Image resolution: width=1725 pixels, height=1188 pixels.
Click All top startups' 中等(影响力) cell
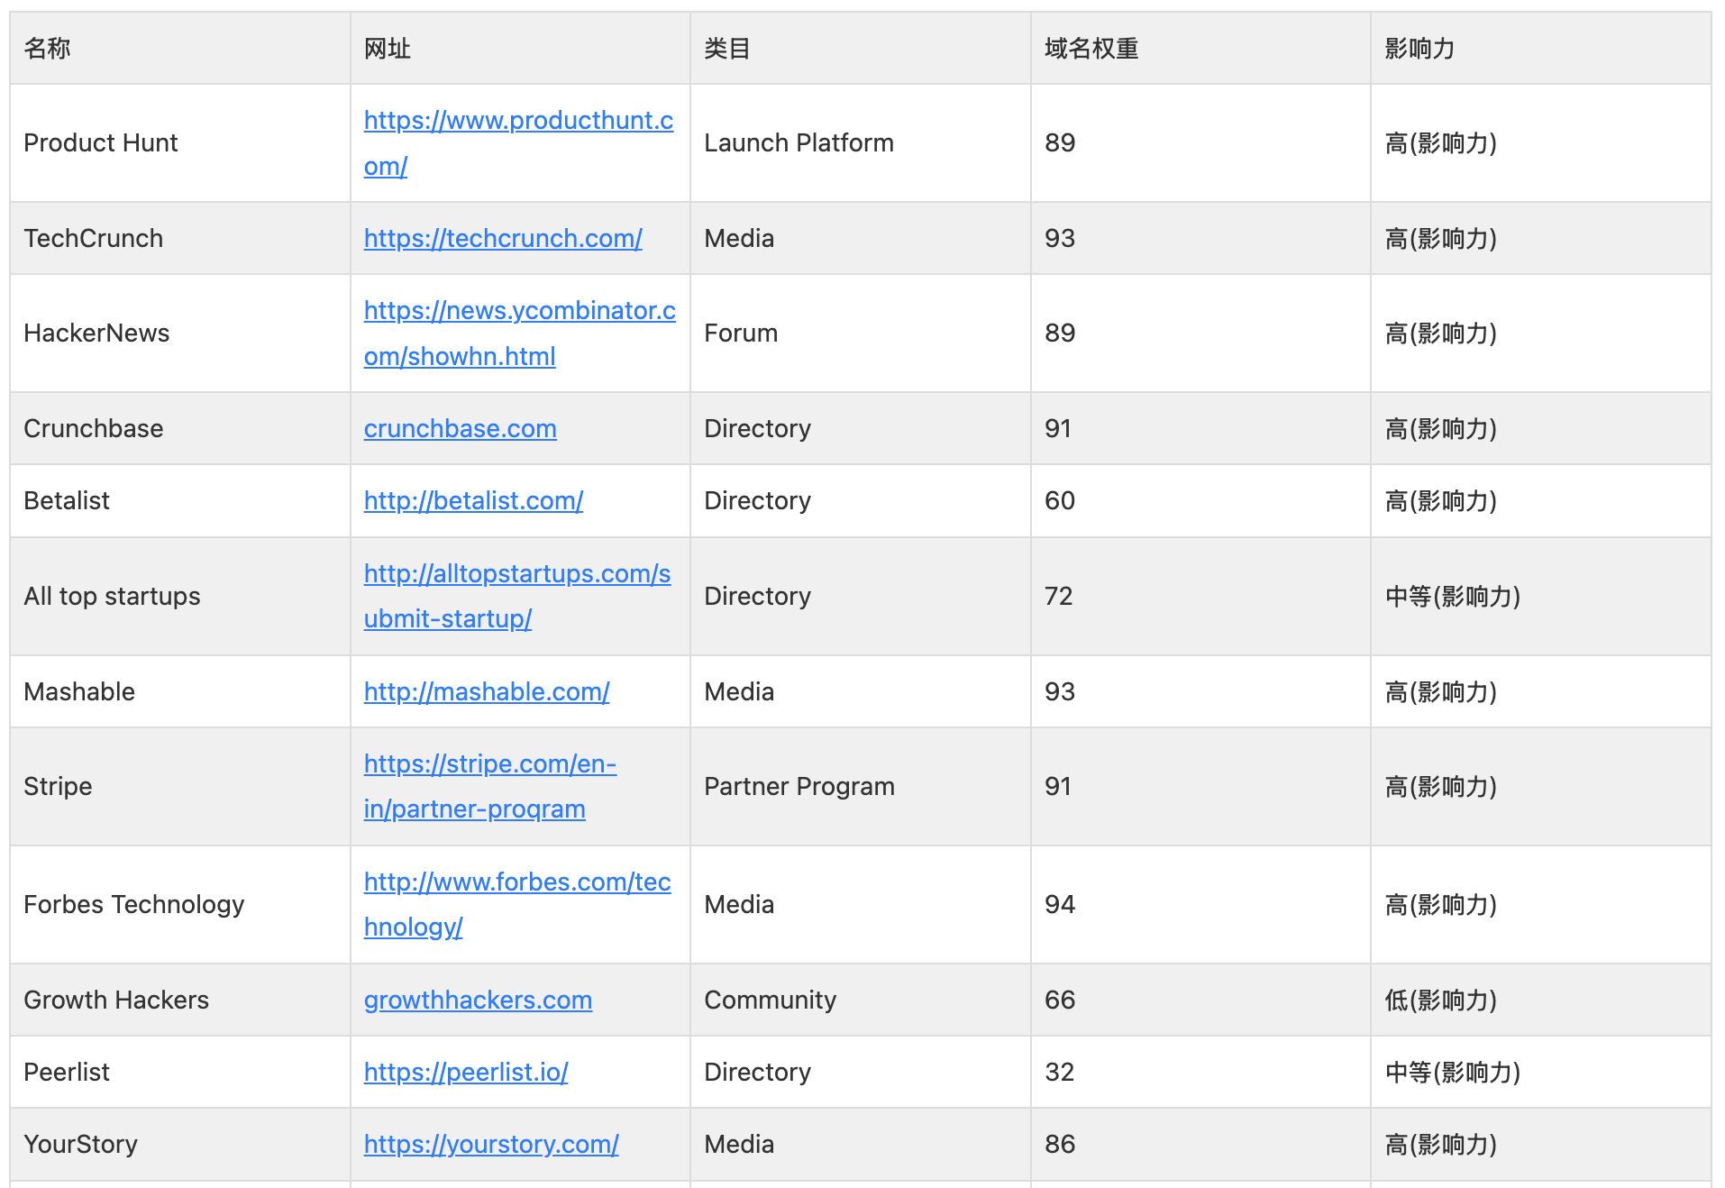pyautogui.click(x=1541, y=596)
